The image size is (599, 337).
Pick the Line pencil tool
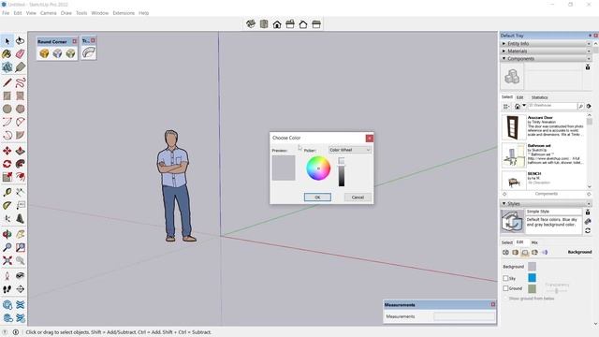[7, 82]
